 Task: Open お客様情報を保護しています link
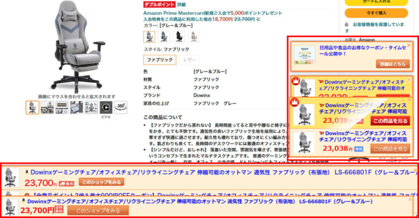point(374,27)
